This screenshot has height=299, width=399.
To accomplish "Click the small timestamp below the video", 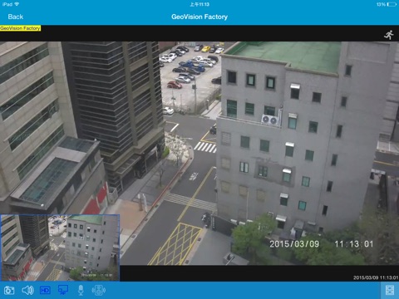I will (376, 277).
